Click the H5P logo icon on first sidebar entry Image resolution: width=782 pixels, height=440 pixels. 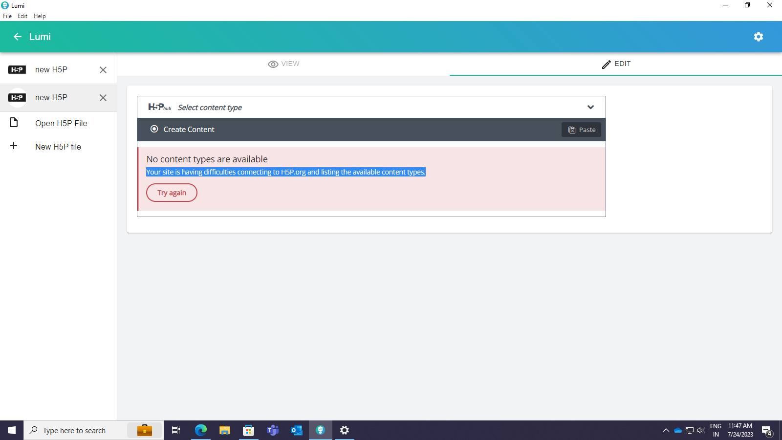click(17, 69)
